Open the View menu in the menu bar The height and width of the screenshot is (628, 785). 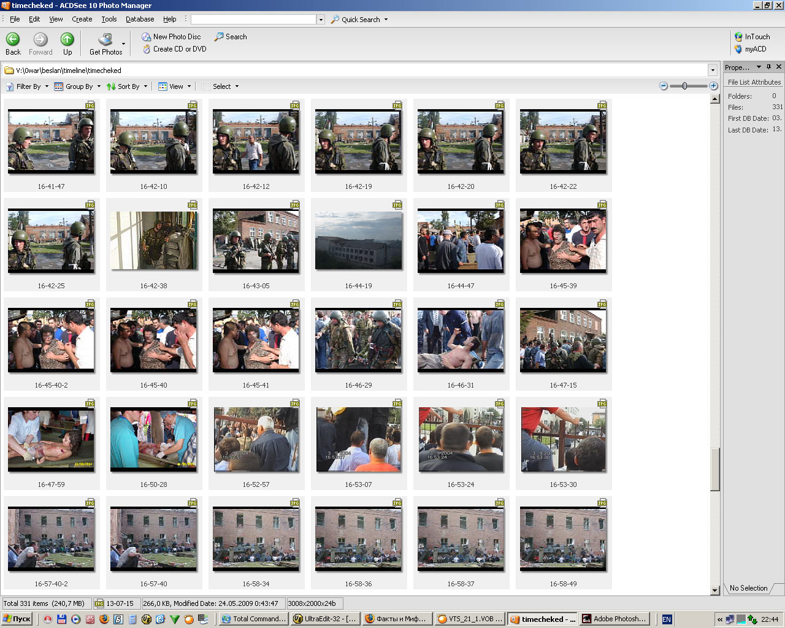click(56, 19)
